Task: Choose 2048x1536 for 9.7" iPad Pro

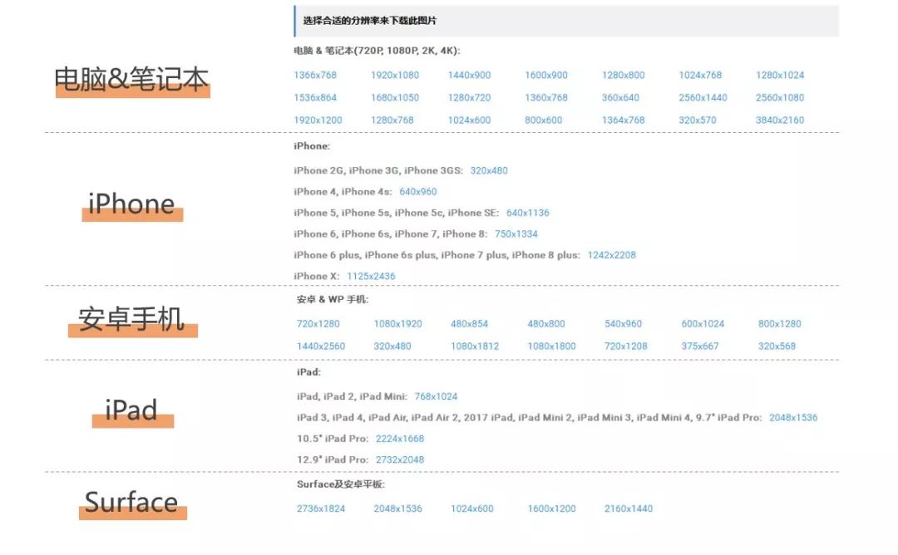Action: tap(792, 418)
